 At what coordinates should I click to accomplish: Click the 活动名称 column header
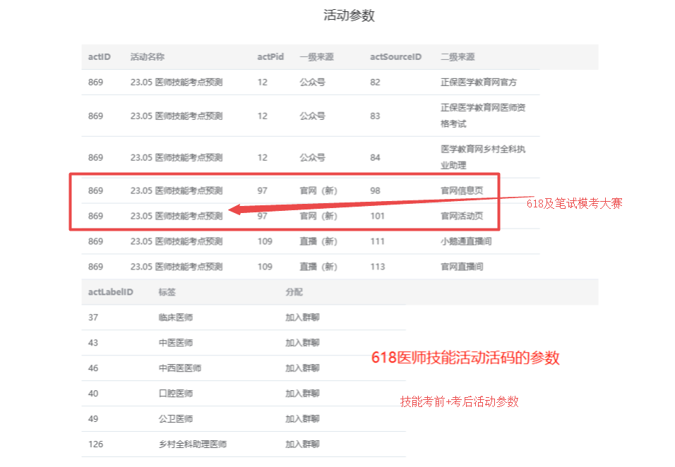(x=147, y=56)
